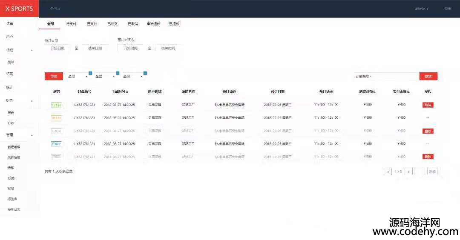Click the 退出 logout link
The width and height of the screenshot is (460, 240).
447,9
